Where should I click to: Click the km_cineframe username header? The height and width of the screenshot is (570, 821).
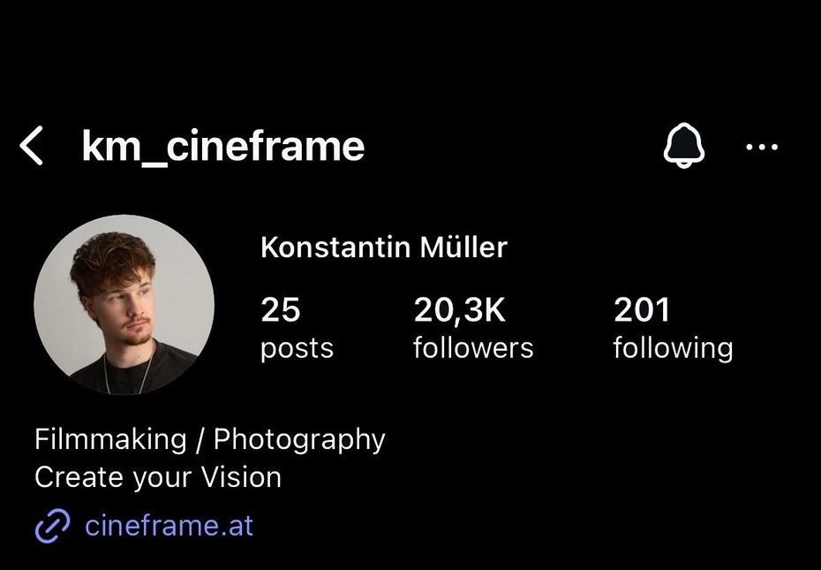point(222,146)
